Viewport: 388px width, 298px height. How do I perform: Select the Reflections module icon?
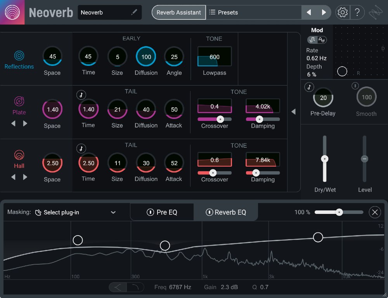pos(19,55)
